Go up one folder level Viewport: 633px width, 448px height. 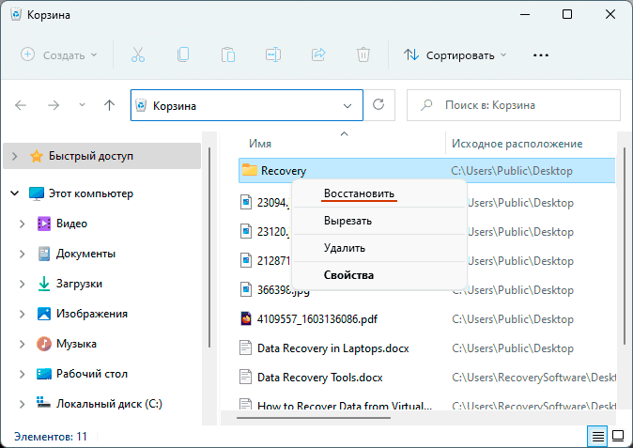pos(109,105)
